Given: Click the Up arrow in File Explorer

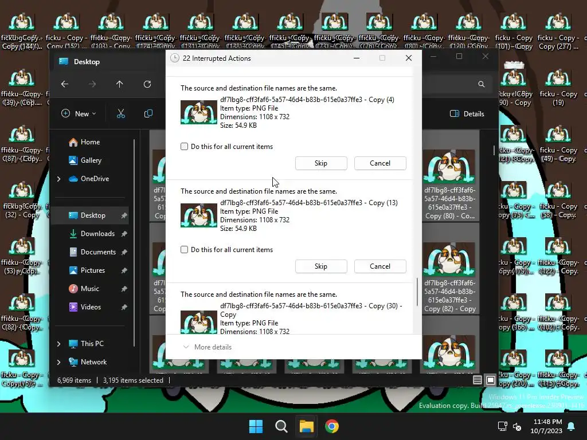Looking at the screenshot, I should pyautogui.click(x=119, y=84).
